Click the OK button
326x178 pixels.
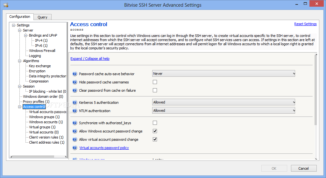pos(274,168)
